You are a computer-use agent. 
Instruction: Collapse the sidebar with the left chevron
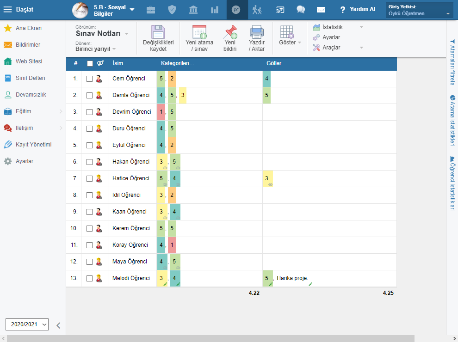tap(58, 325)
